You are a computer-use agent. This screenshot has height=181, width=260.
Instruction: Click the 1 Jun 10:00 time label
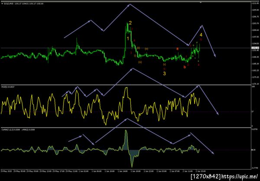point(110,171)
